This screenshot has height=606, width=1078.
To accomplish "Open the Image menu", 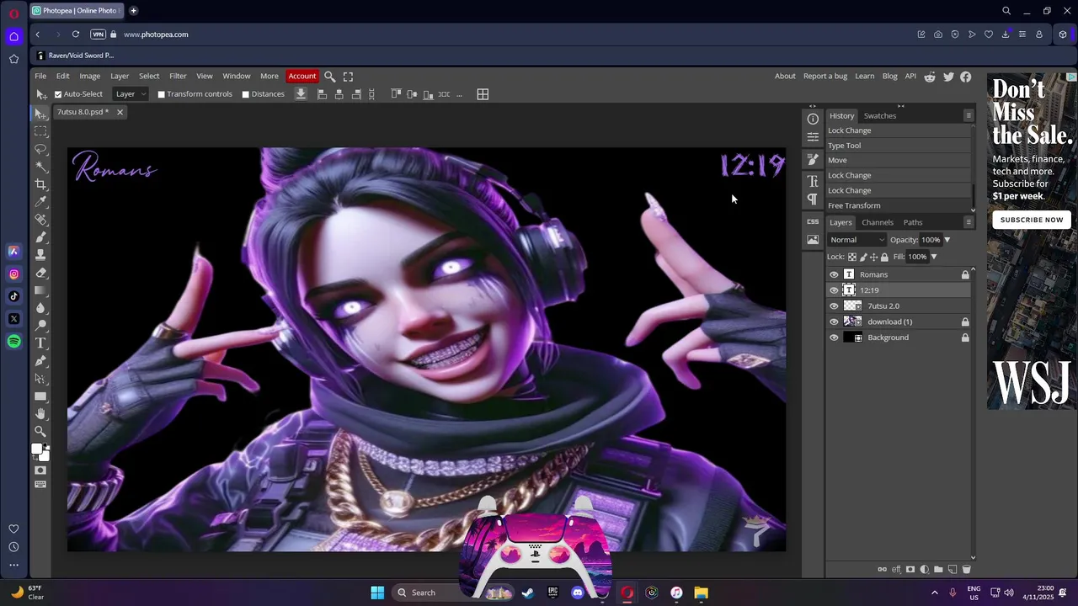I will pyautogui.click(x=89, y=77).
